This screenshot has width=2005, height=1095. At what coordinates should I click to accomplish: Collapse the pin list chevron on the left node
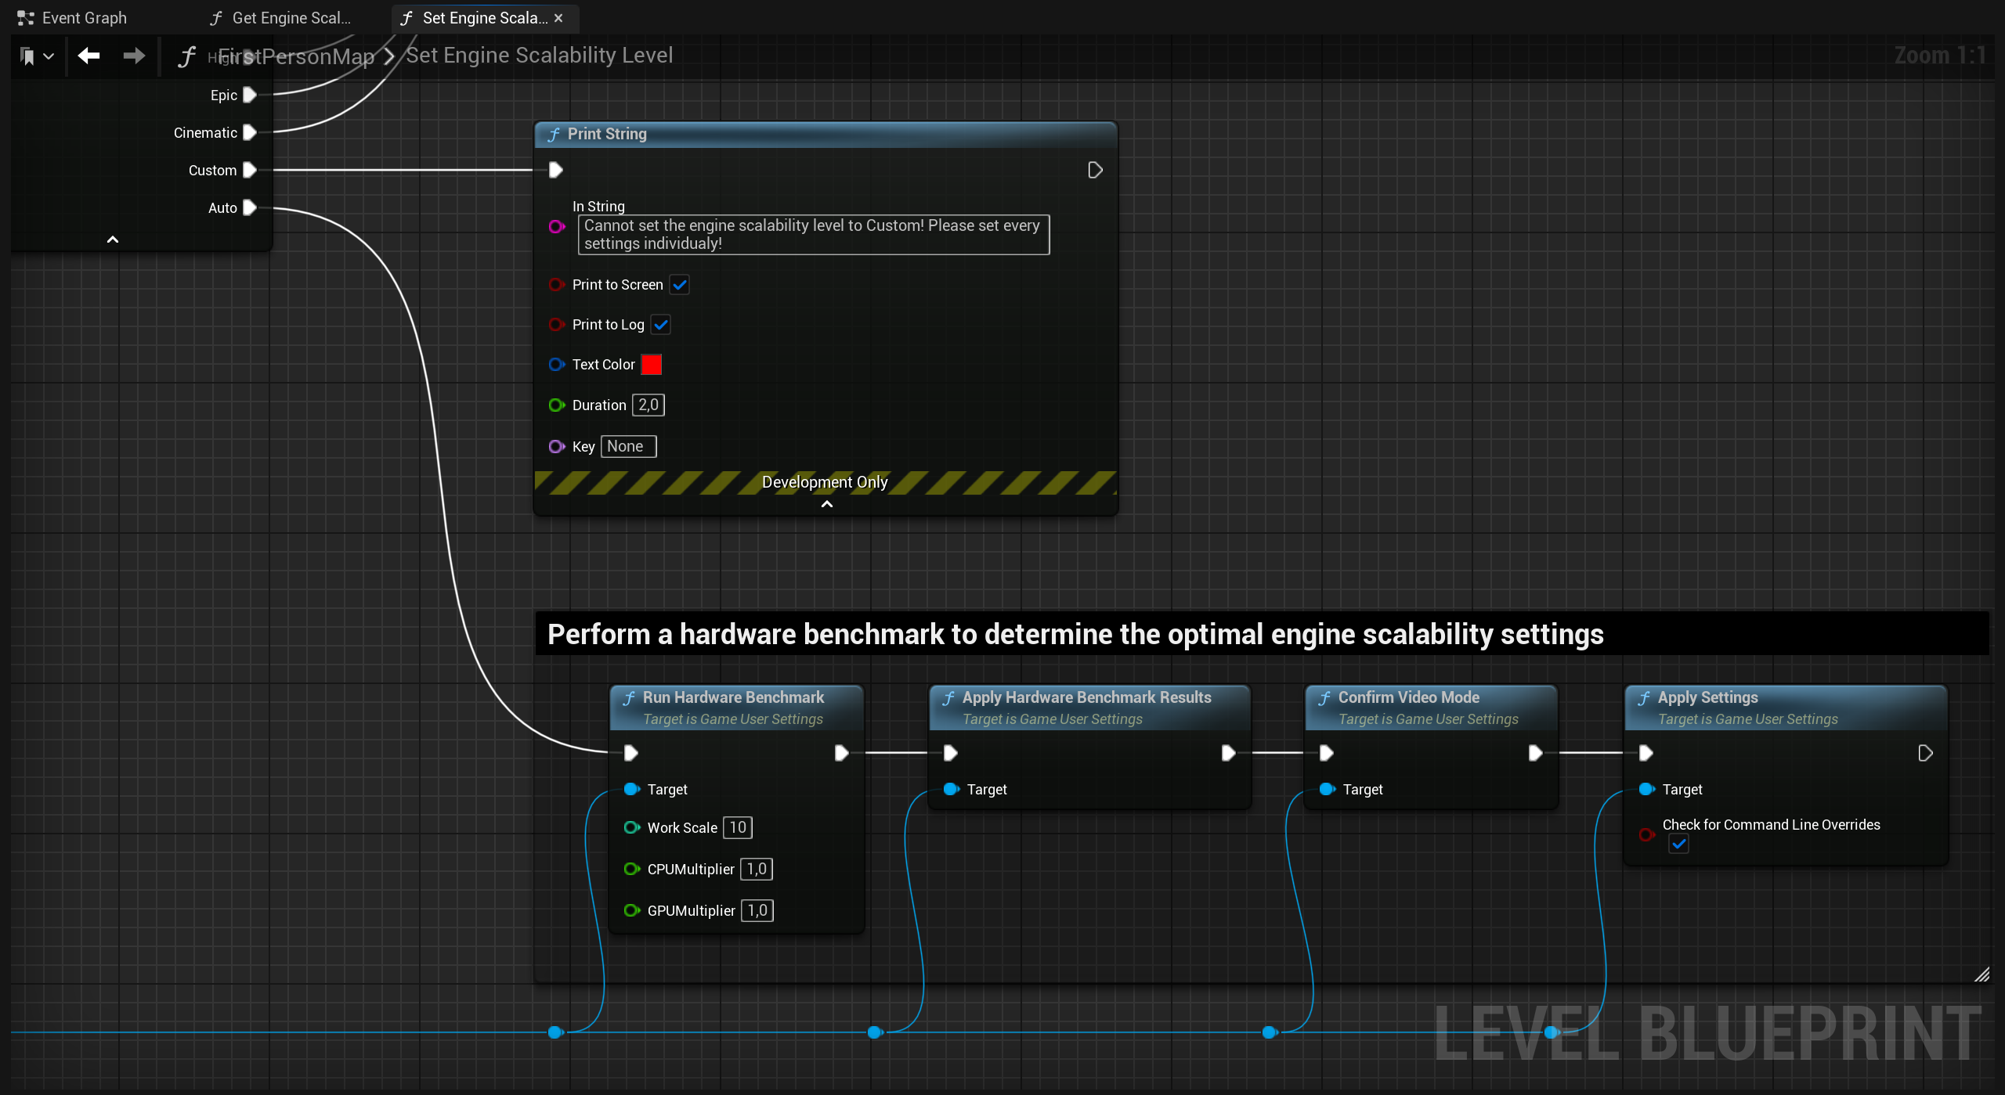(x=112, y=239)
